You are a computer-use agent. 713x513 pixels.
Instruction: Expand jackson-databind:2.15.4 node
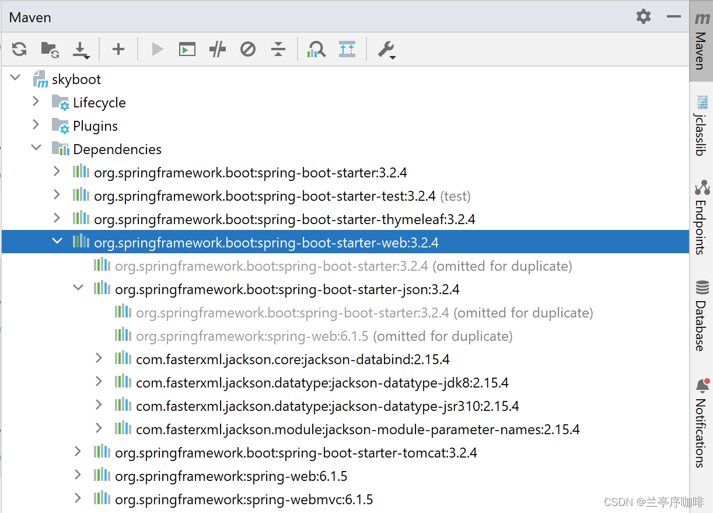(x=99, y=358)
